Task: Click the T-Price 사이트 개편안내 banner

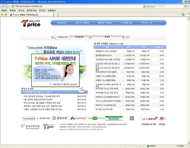Action: (55, 70)
